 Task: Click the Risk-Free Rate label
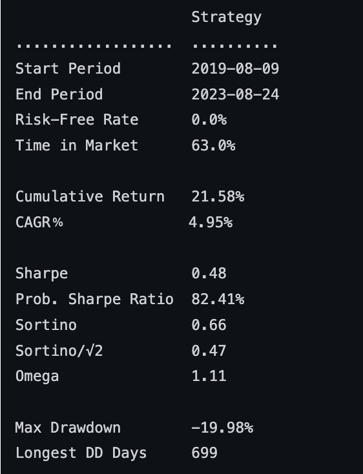77,119
